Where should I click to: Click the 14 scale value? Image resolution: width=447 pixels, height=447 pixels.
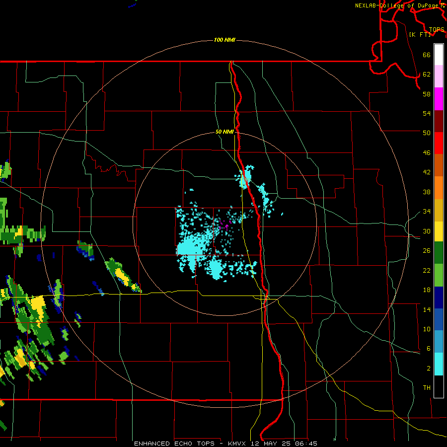[427, 309]
